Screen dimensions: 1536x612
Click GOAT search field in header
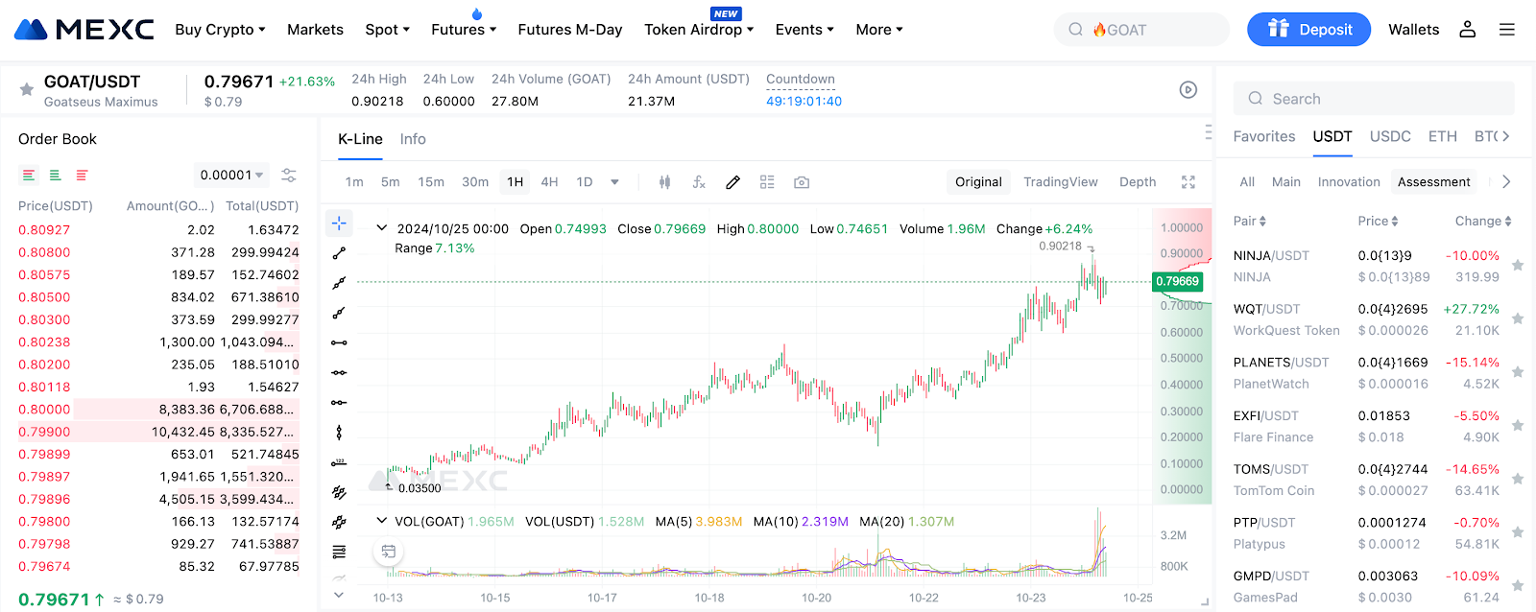1141,30
